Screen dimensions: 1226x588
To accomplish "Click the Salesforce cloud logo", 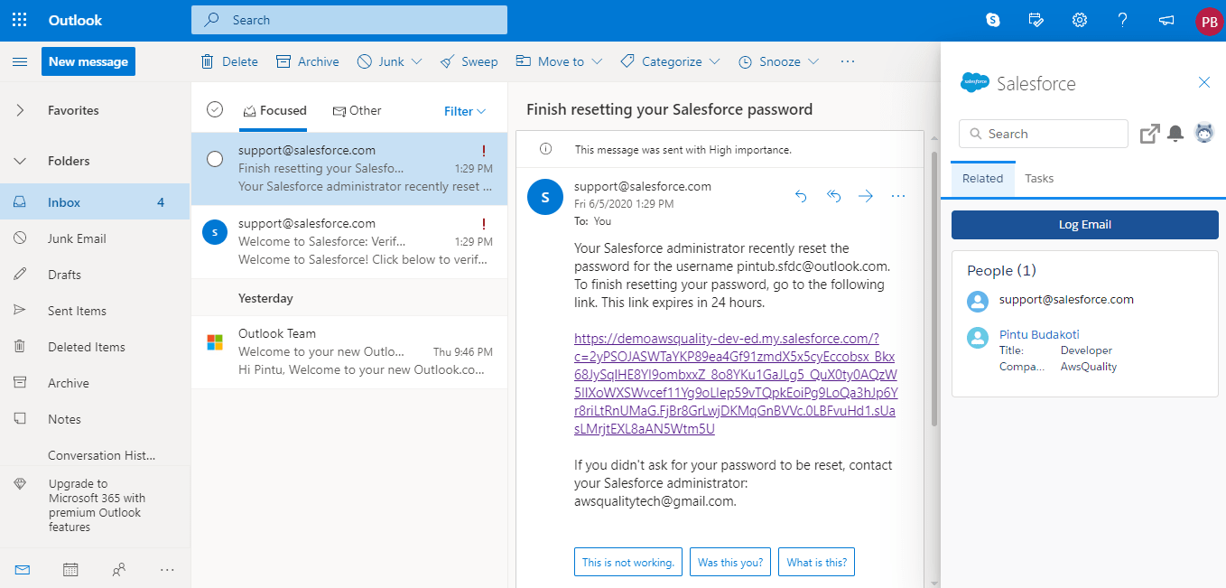I will 975,83.
